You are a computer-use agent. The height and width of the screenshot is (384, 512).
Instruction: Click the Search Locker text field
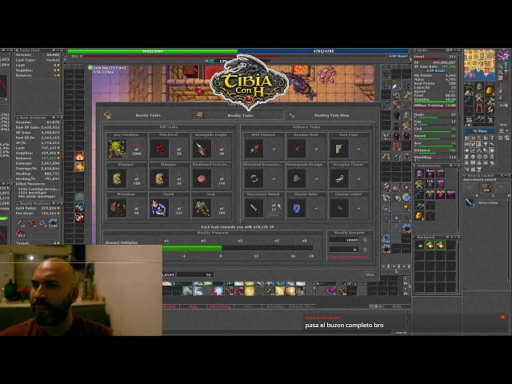point(485,179)
